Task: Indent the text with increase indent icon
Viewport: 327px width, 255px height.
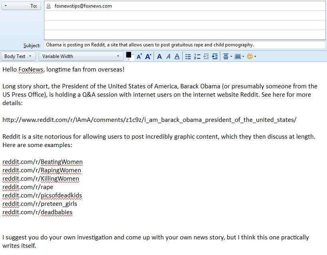Action: 215,56
